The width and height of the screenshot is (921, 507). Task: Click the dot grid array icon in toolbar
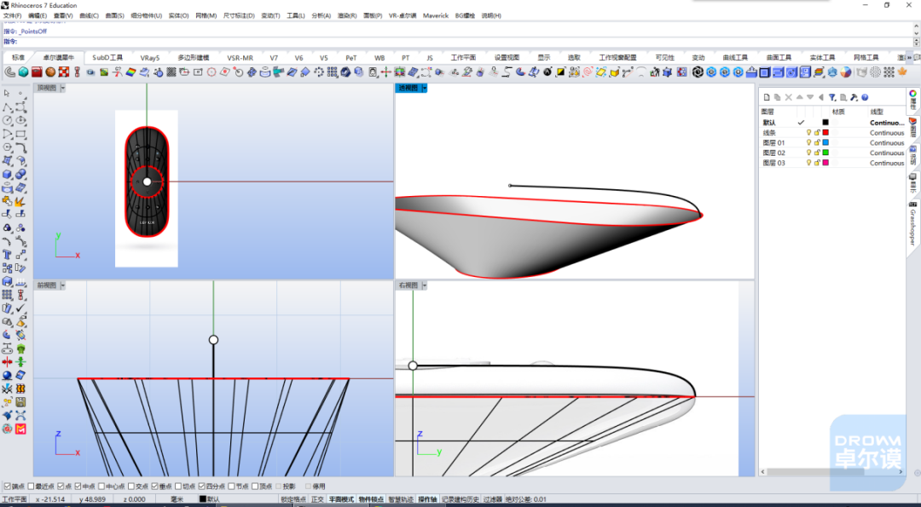pyautogui.click(x=333, y=72)
